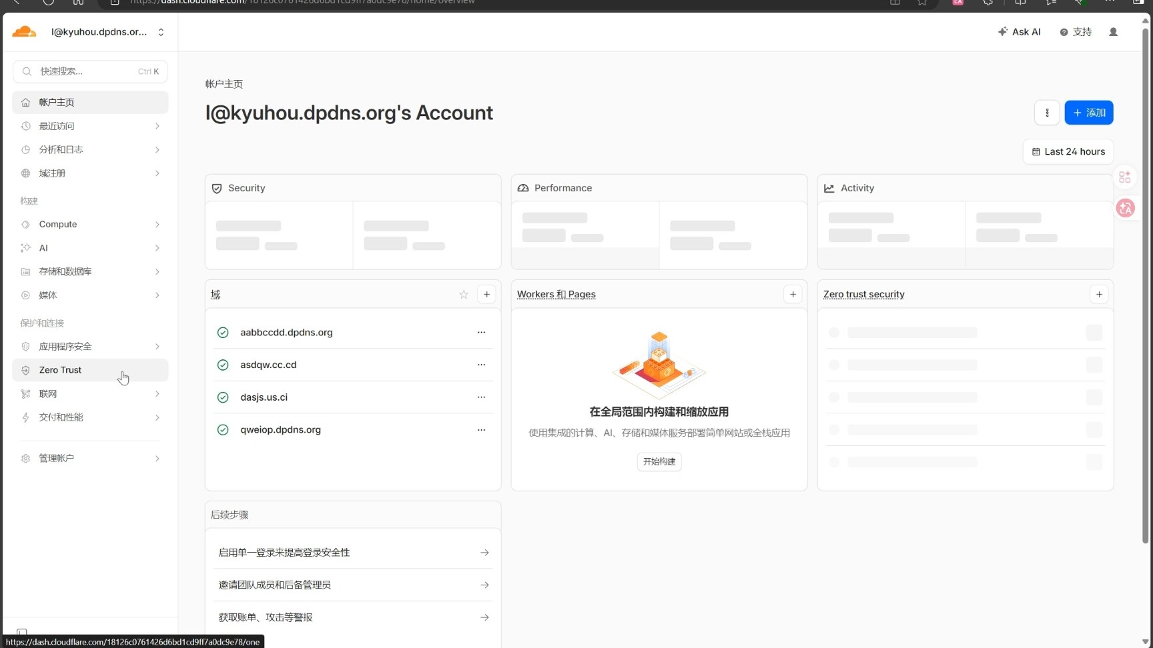This screenshot has height=648, width=1153.
Task: Open Workers 和 Pages link
Action: (x=556, y=295)
